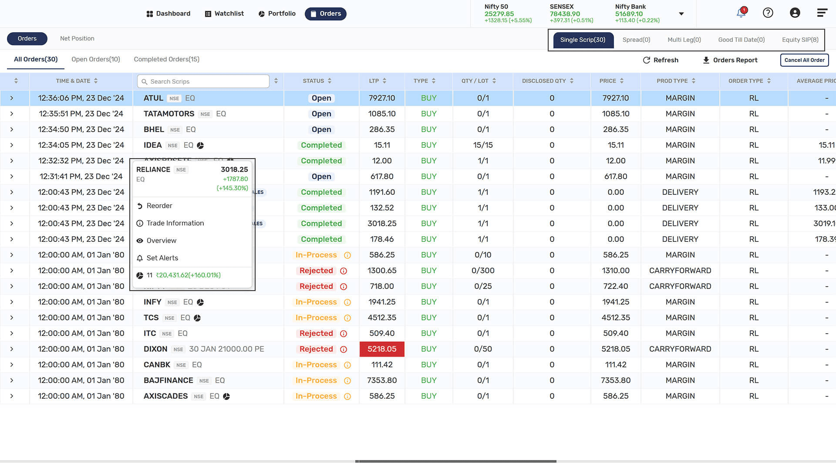The width and height of the screenshot is (836, 464).
Task: Open the Watchlist page
Action: point(225,14)
